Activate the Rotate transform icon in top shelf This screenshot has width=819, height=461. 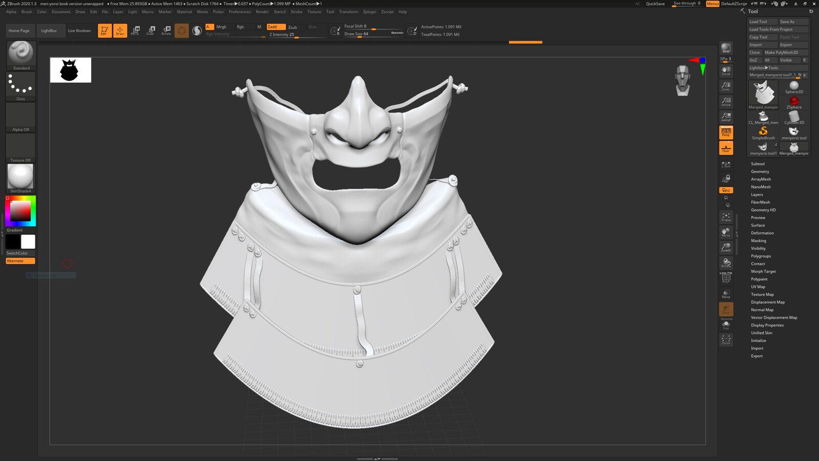pyautogui.click(x=166, y=30)
